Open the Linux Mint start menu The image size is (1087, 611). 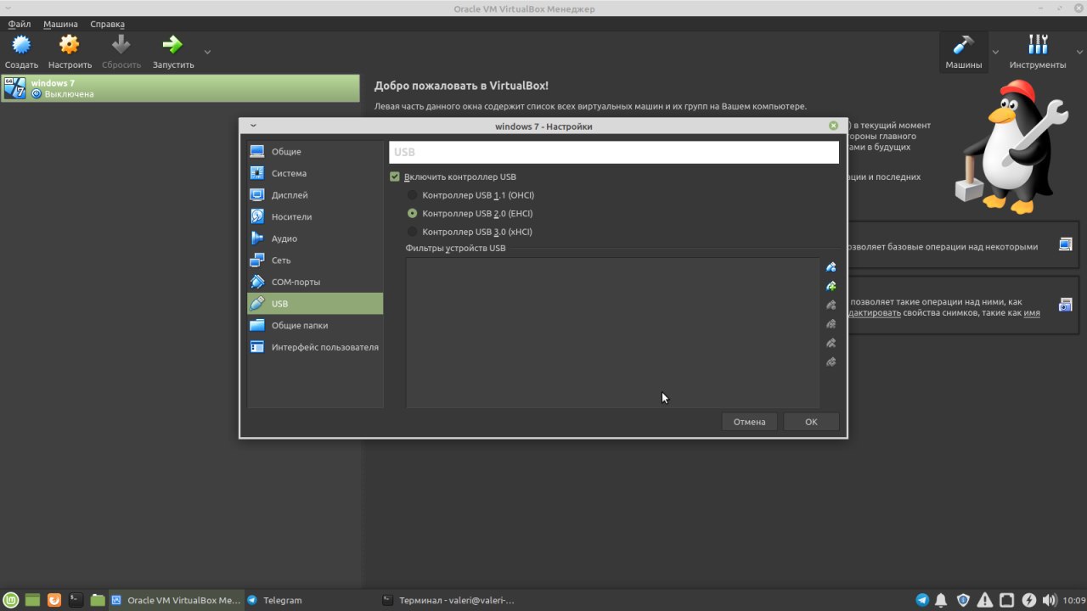coord(11,600)
